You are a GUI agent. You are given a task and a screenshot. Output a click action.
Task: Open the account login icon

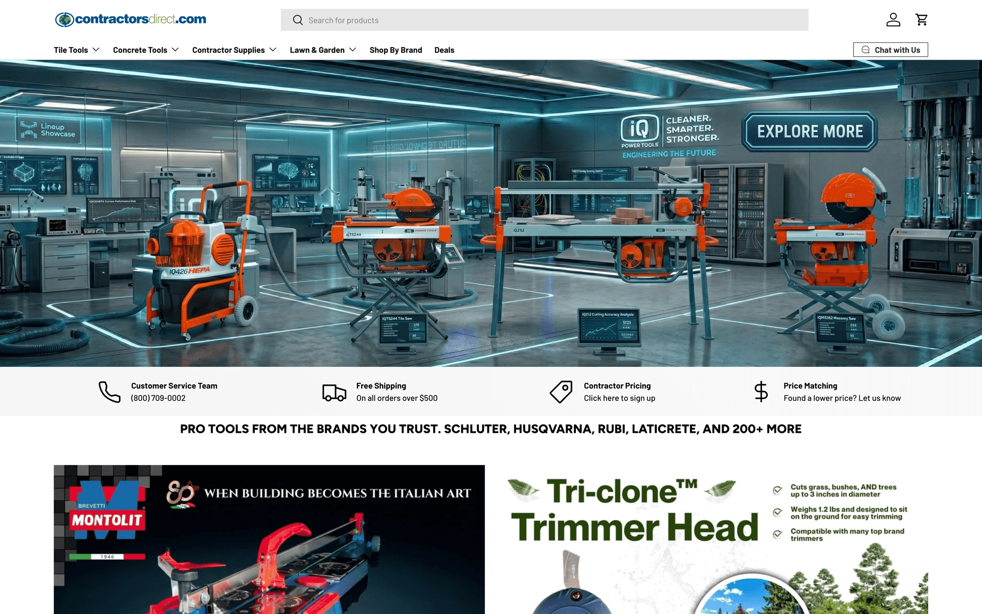coord(893,19)
